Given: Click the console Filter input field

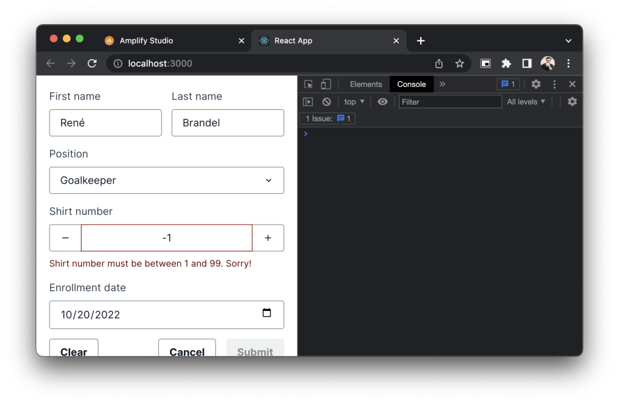Looking at the screenshot, I should 450,101.
